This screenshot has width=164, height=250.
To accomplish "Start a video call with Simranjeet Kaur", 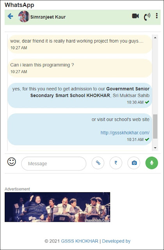I will pos(135,16).
